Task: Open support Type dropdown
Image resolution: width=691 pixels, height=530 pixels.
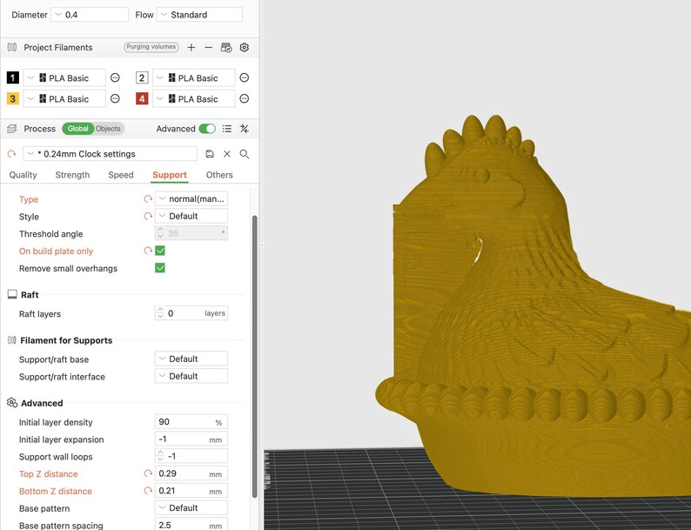Action: coord(191,199)
